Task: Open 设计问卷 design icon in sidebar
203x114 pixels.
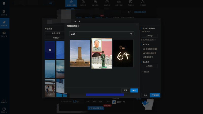Action: (x=4, y=13)
